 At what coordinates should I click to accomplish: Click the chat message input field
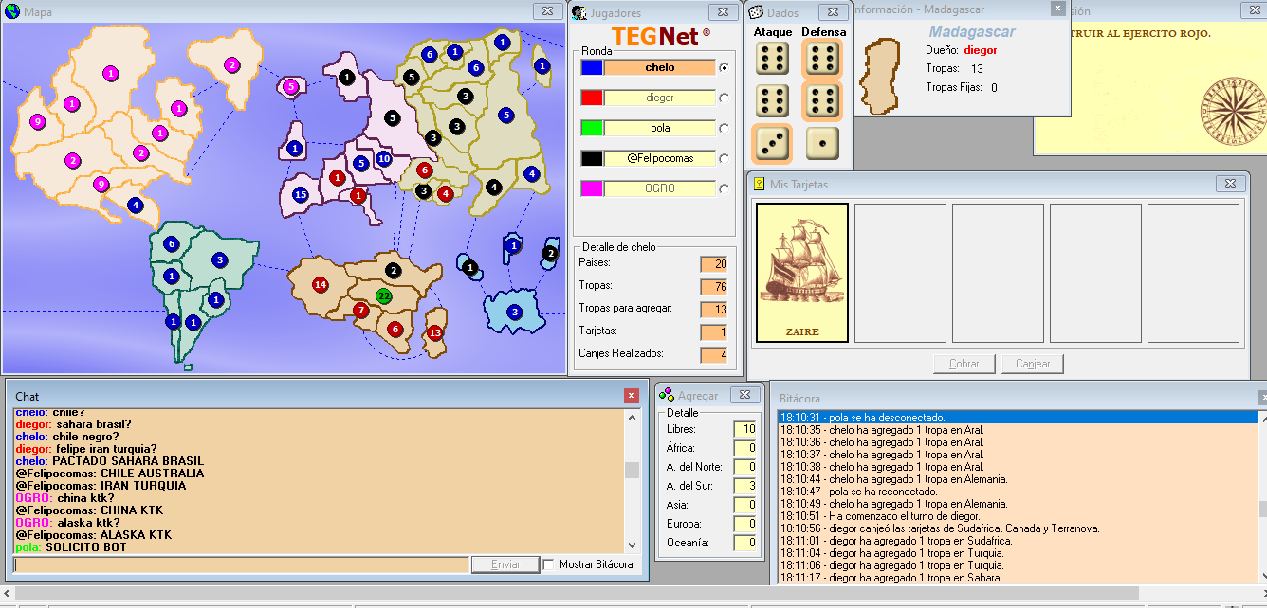[x=242, y=564]
